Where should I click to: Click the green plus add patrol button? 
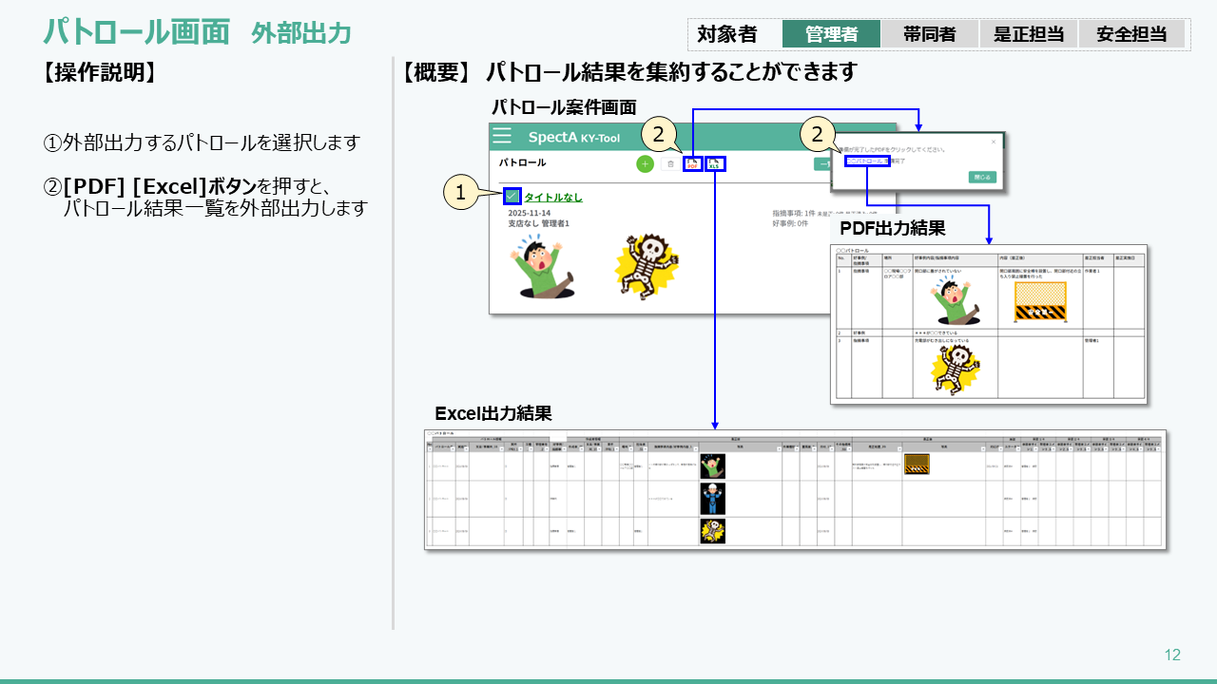point(645,164)
